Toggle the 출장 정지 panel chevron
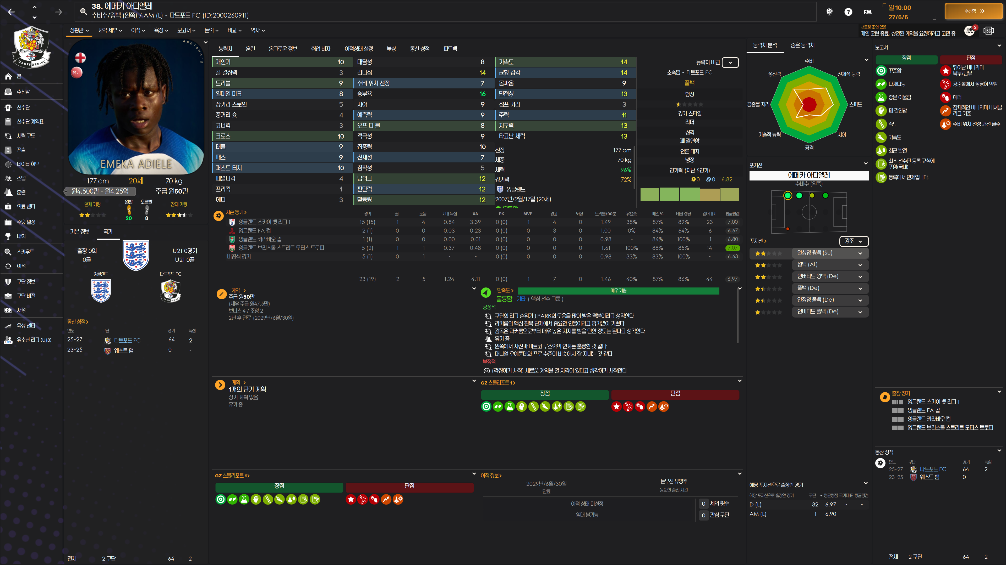Viewport: 1006px width, 565px height. point(999,391)
